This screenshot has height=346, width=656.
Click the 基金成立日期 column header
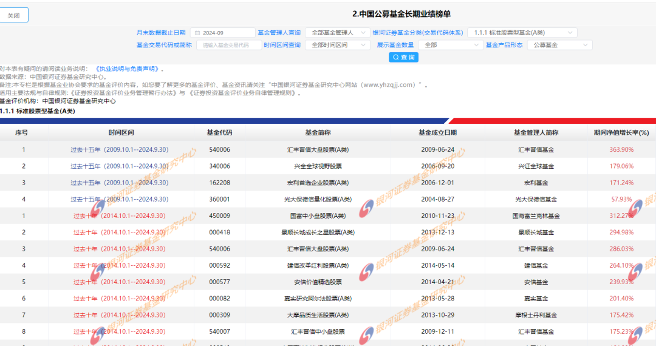(437, 132)
